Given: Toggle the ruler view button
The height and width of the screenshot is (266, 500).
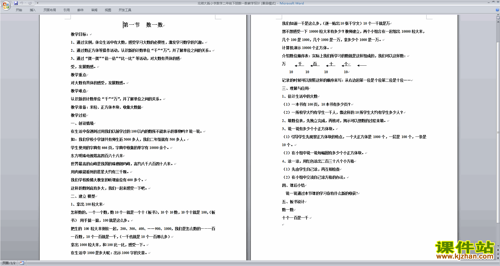Looking at the screenshot, I should click(x=498, y=18).
